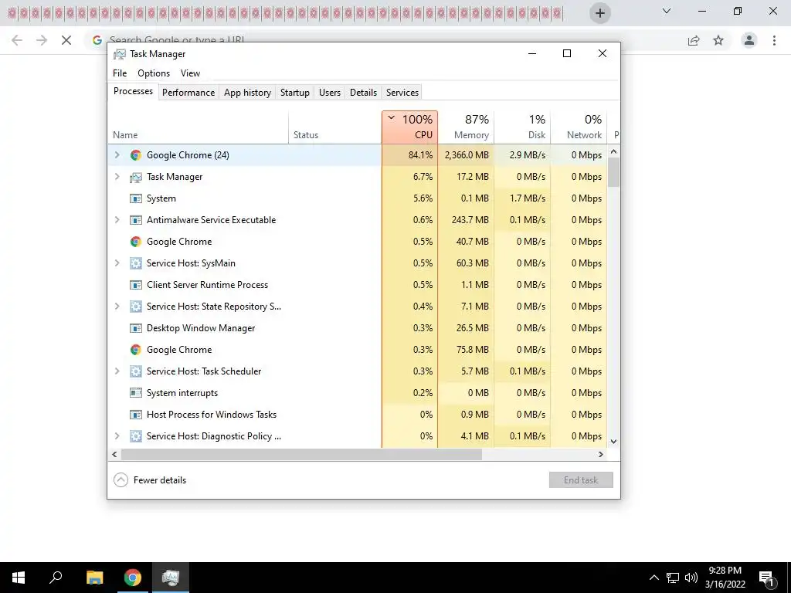Expand Service Host: Task Scheduler row
The image size is (791, 593).
[x=117, y=371]
